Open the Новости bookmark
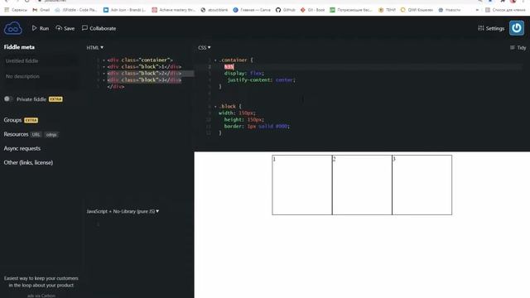Viewport: 530px width, 298px height. coord(450,10)
